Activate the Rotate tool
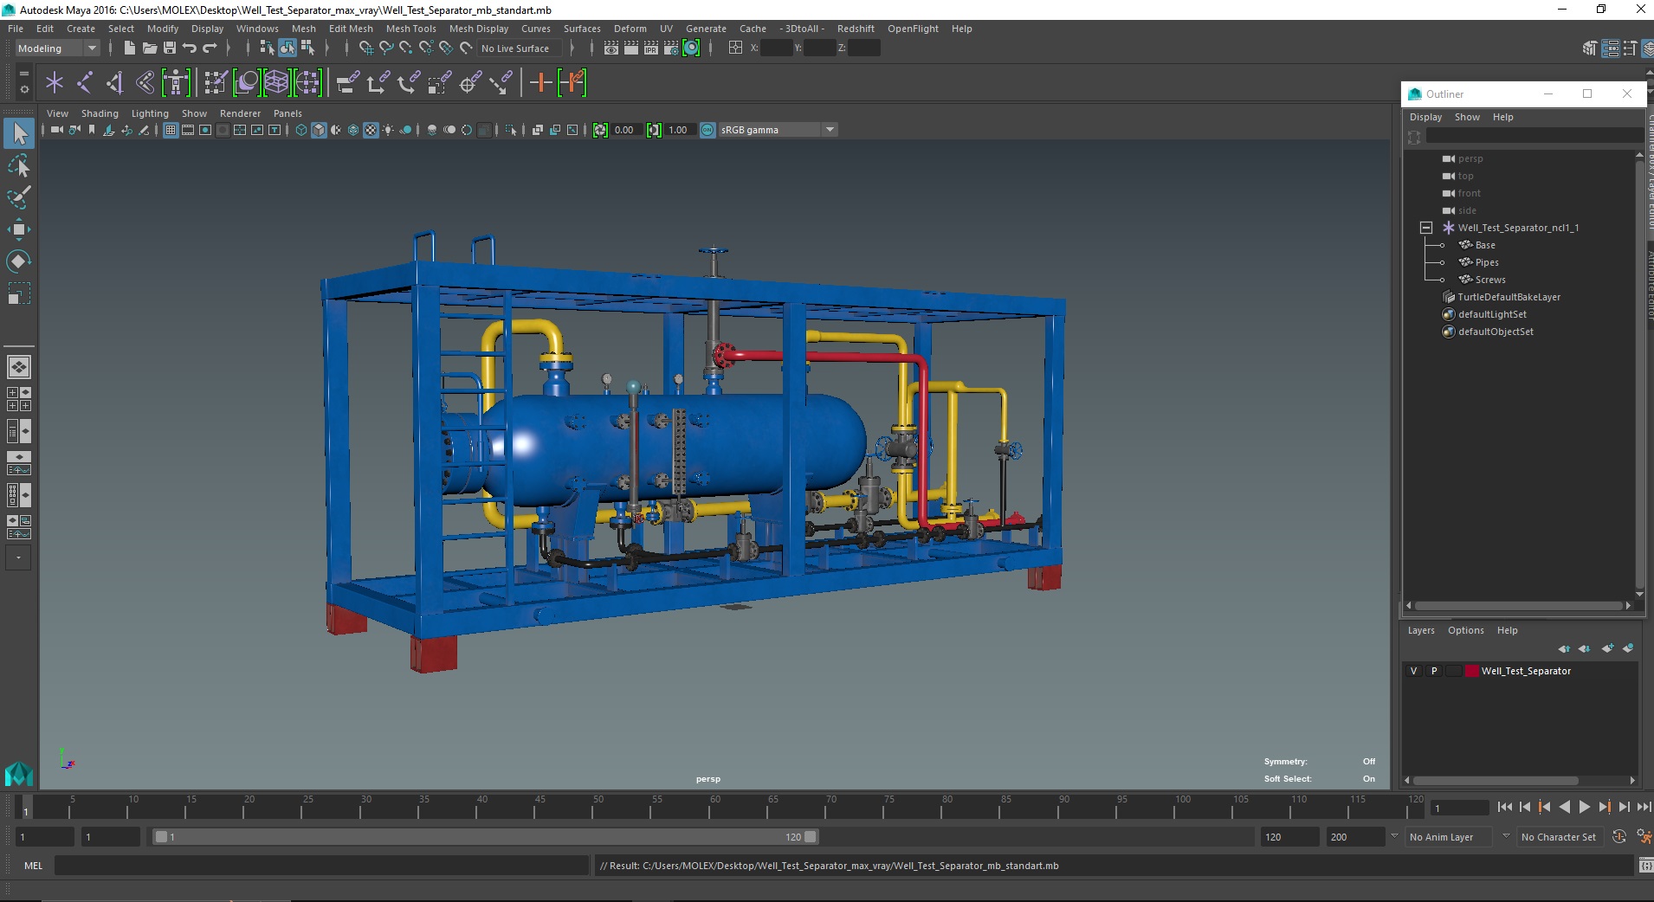Viewport: 1654px width, 902px height. click(18, 261)
